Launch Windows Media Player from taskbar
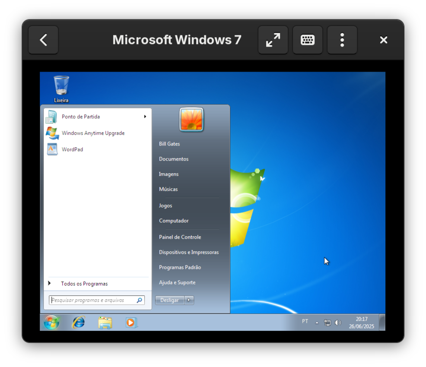Screen dimensions: 426x367 [x=131, y=323]
